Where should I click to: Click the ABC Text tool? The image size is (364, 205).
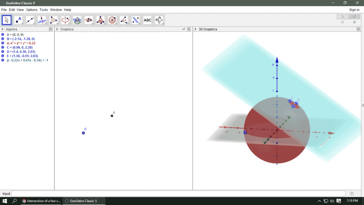[147, 20]
